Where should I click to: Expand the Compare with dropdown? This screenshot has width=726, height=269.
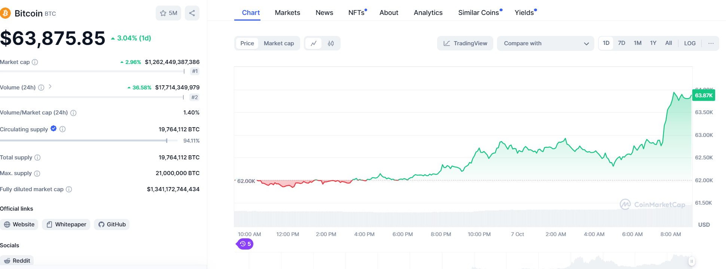[x=546, y=43]
